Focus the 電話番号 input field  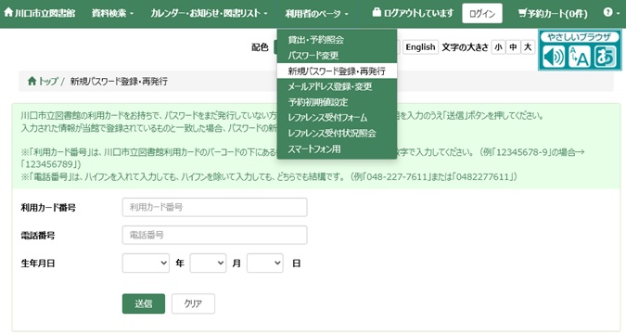[215, 235]
